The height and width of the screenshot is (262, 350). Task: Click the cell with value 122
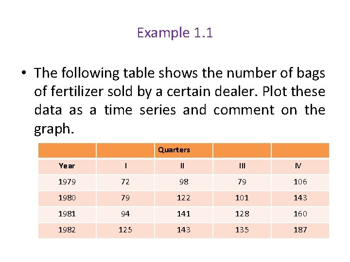(183, 198)
